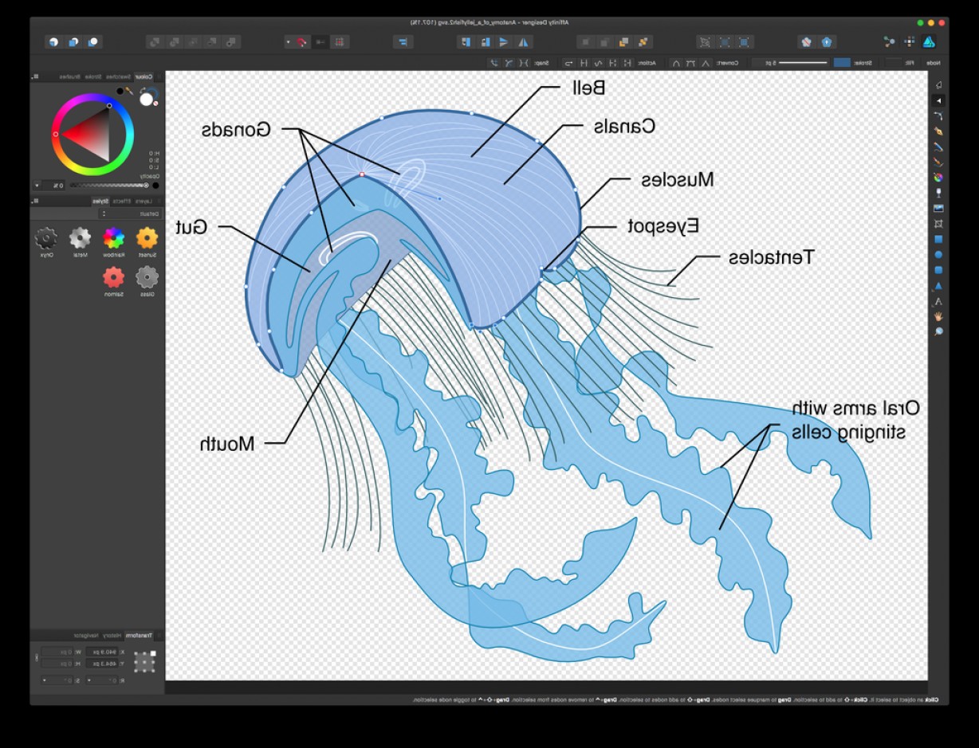Apply the Sunset style
Image resolution: width=979 pixels, height=748 pixels.
click(x=147, y=237)
